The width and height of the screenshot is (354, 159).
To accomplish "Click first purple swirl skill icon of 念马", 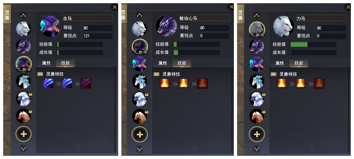I will [x=48, y=84].
